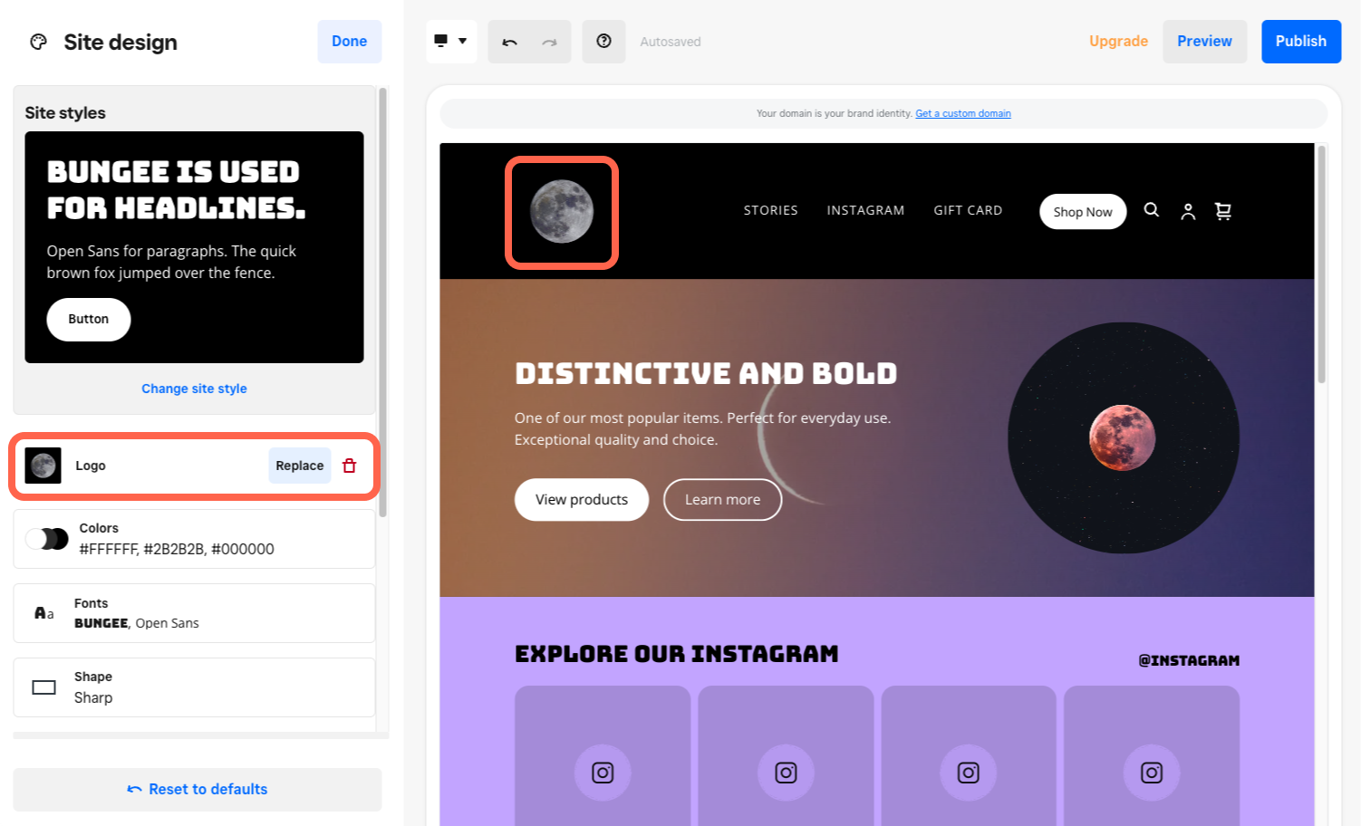Click the Shape rectangle icon
The height and width of the screenshot is (826, 1361).
pos(43,687)
